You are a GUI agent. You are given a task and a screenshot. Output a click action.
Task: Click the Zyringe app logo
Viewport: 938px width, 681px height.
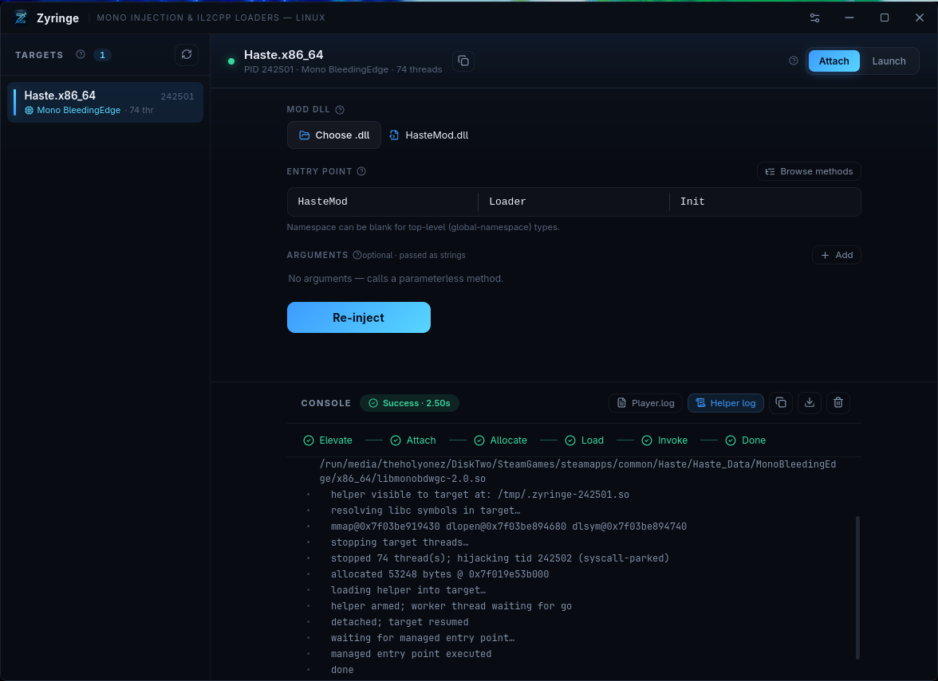[x=21, y=18]
